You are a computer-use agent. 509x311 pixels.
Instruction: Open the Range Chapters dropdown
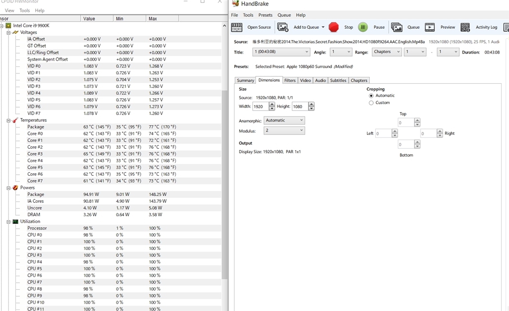point(387,52)
